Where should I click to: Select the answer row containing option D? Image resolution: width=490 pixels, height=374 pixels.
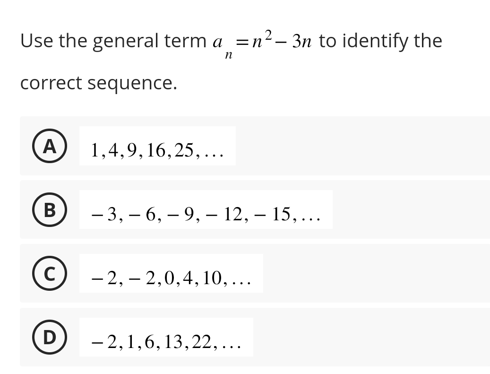point(255,338)
